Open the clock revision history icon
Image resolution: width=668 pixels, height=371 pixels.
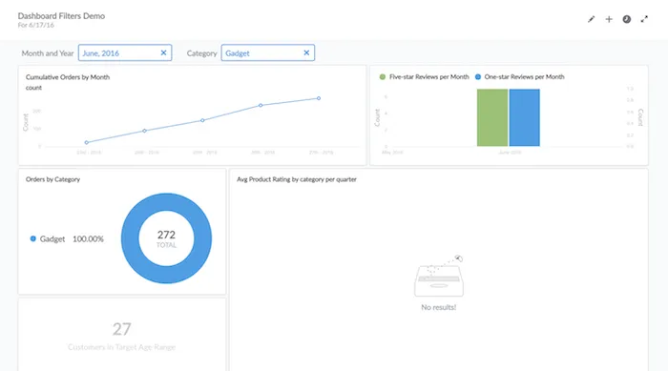click(627, 19)
